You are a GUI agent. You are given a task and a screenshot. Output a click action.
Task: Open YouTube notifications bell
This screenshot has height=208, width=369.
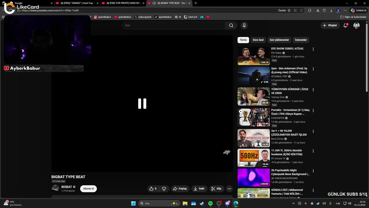click(345, 25)
